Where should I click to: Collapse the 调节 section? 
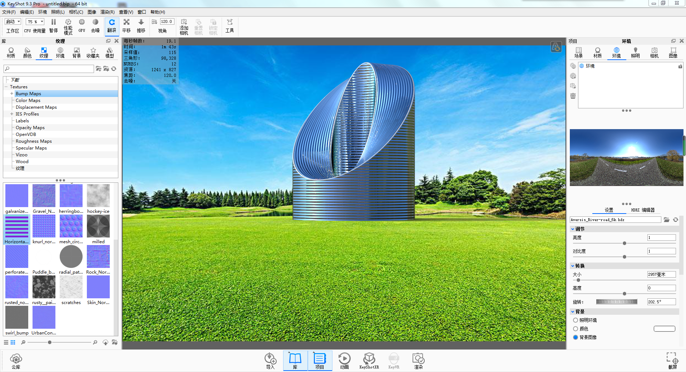(x=573, y=229)
